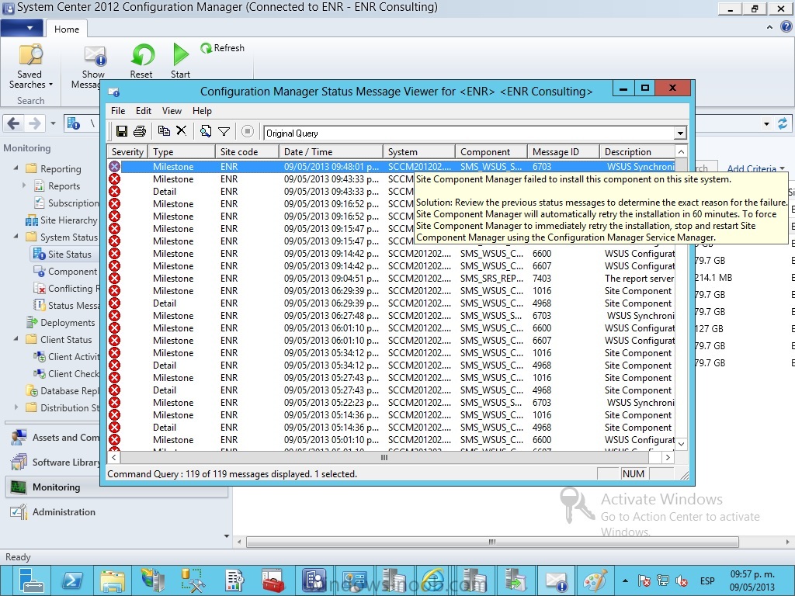The height and width of the screenshot is (596, 795).
Task: Expand the Distribution Status tree node
Action: 16,407
